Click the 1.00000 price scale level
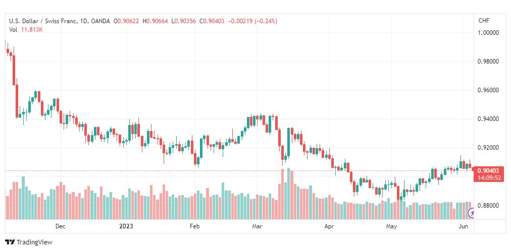The height and width of the screenshot is (251, 511). point(488,33)
